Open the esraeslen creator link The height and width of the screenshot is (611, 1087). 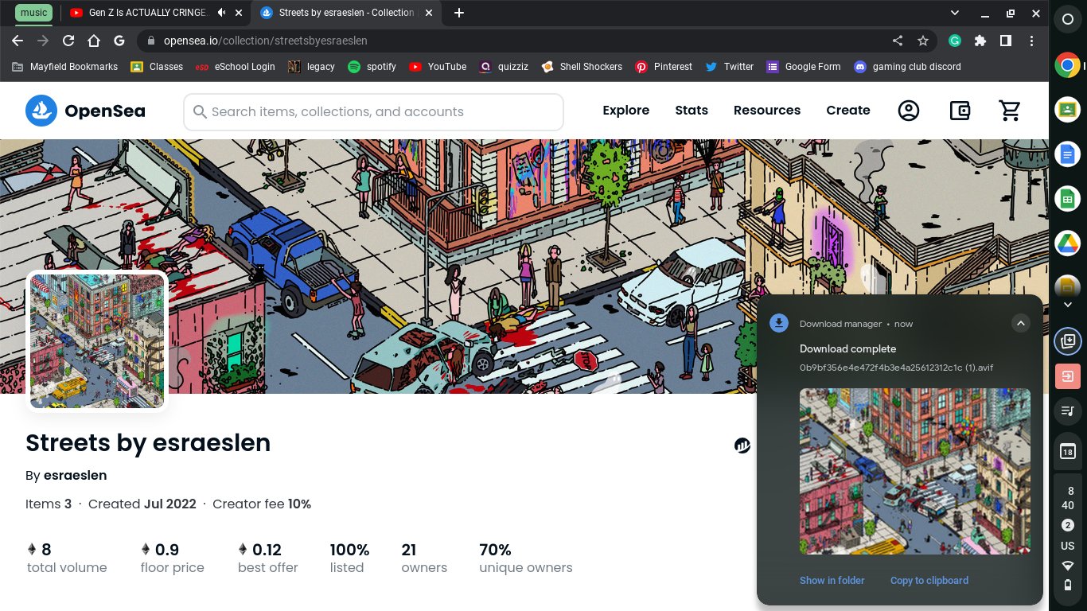pos(75,476)
